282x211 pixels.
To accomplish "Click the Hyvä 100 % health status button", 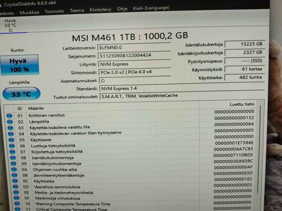I will [19, 65].
